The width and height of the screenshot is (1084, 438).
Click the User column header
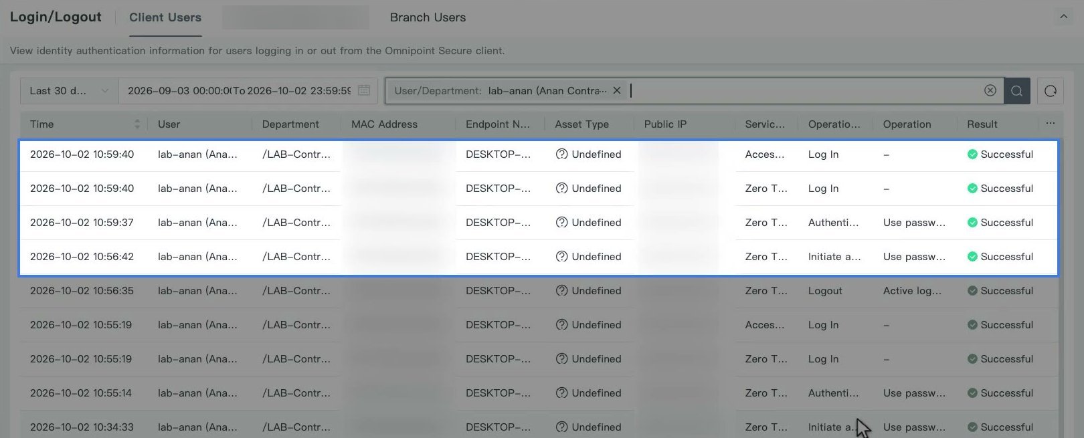point(169,124)
